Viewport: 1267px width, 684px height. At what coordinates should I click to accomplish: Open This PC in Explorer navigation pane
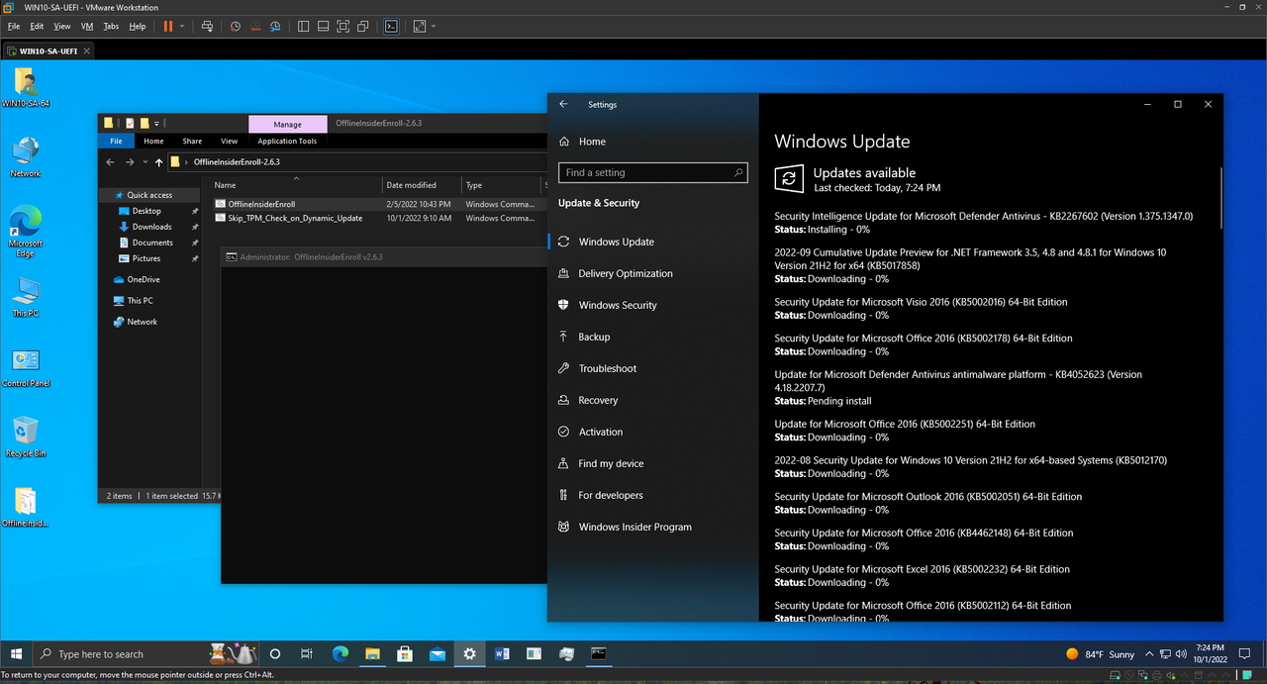pyautogui.click(x=140, y=301)
